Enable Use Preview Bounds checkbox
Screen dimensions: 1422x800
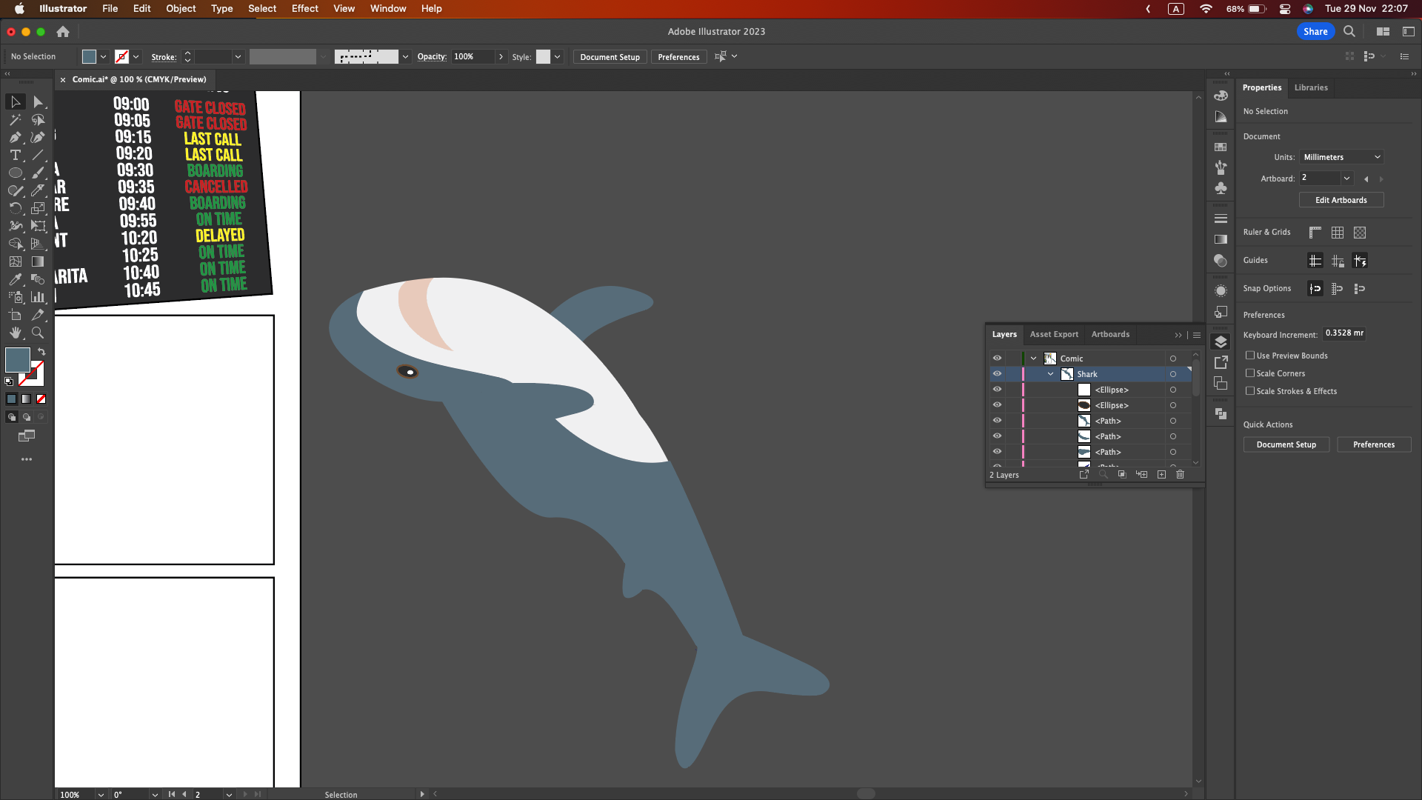(1250, 356)
